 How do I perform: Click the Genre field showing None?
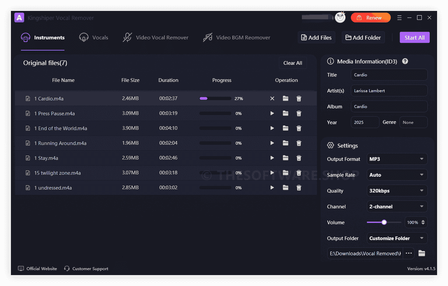(413, 122)
